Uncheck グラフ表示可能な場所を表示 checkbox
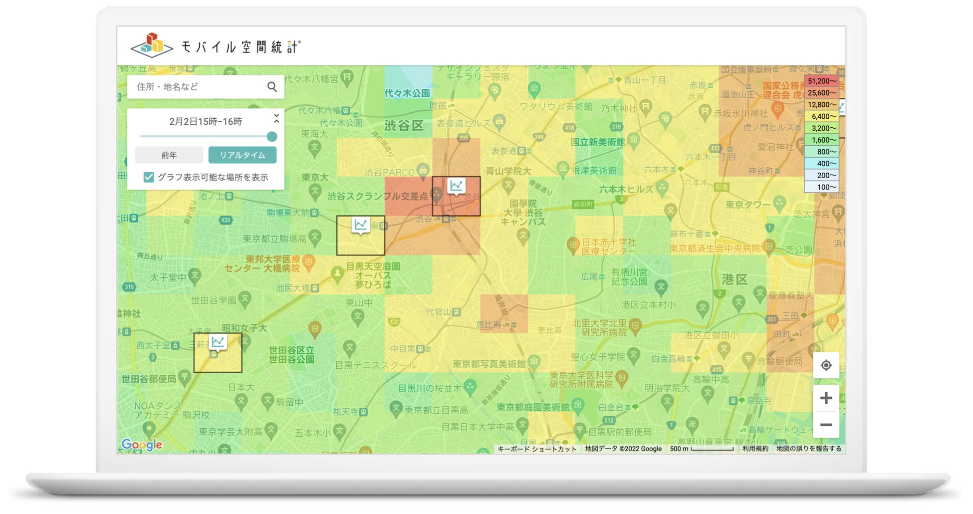The image size is (973, 514). pyautogui.click(x=149, y=177)
